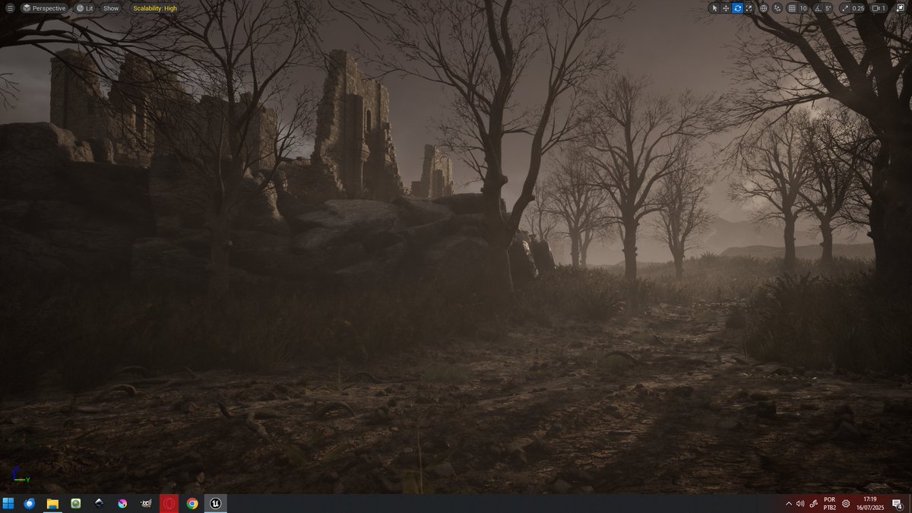
Task: Toggle grid snapping on or off
Action: [792, 8]
